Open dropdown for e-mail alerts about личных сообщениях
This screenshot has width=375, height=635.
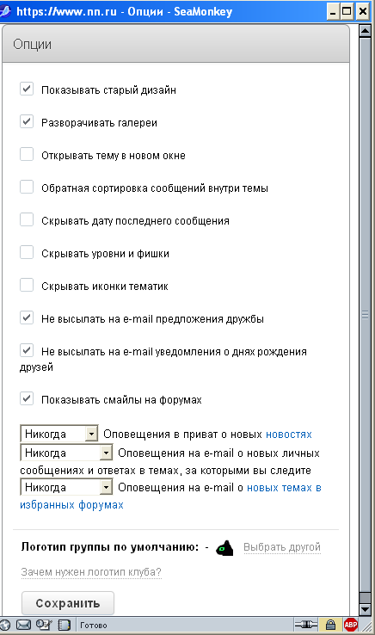pos(66,453)
